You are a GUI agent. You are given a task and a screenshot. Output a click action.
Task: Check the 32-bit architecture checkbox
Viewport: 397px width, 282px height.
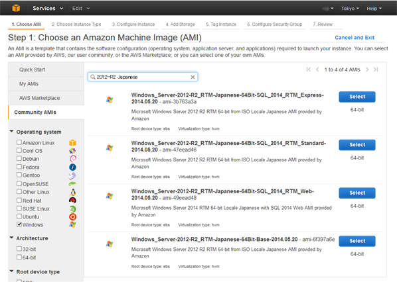[19, 249]
